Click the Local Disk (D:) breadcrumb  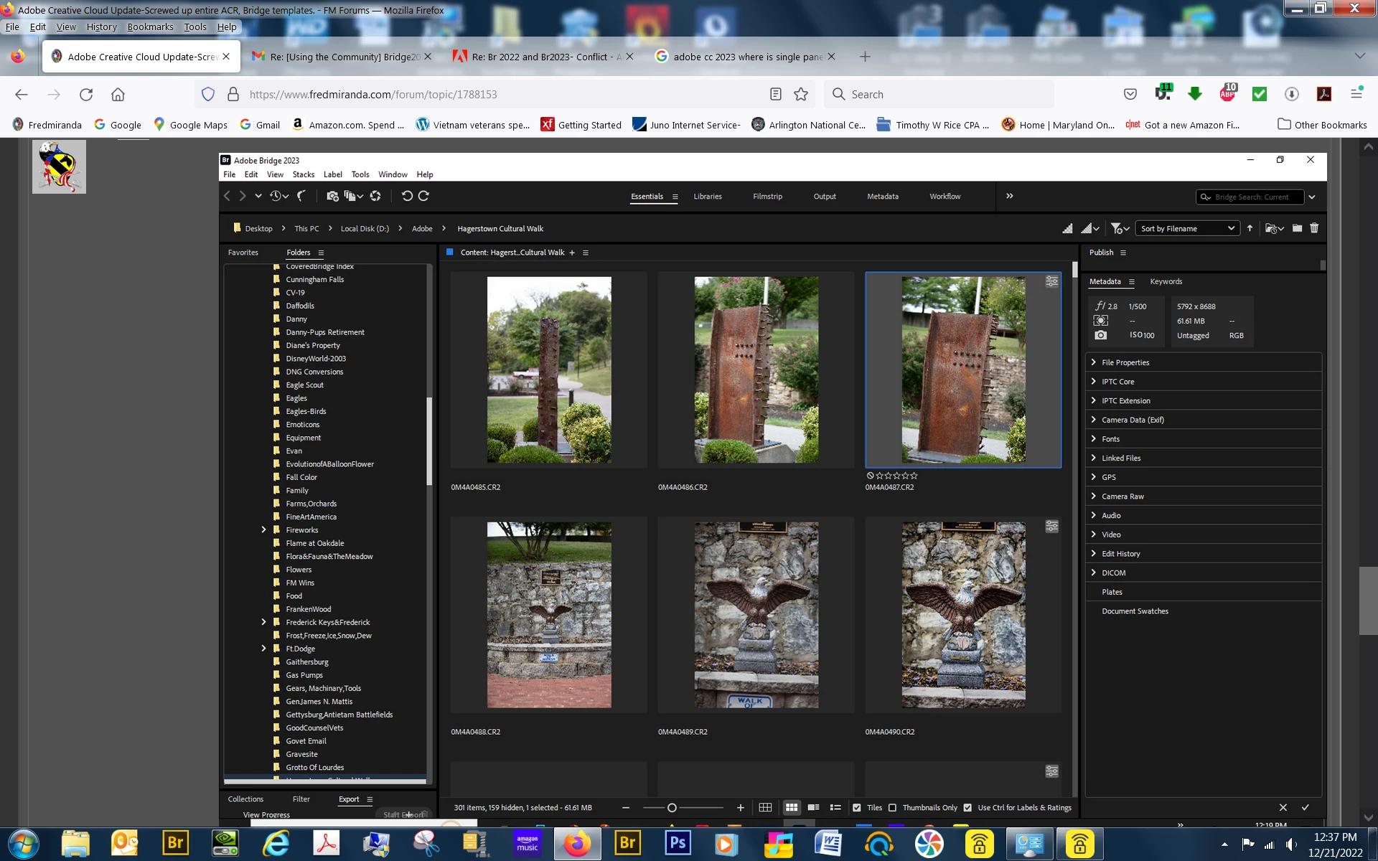(365, 228)
